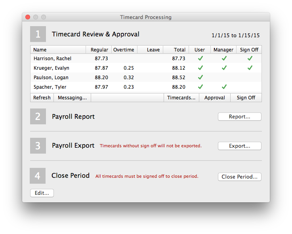The image size is (292, 234).
Task: Click Harrison, Rachel's Sign Off checkmark
Action: tap(250, 58)
